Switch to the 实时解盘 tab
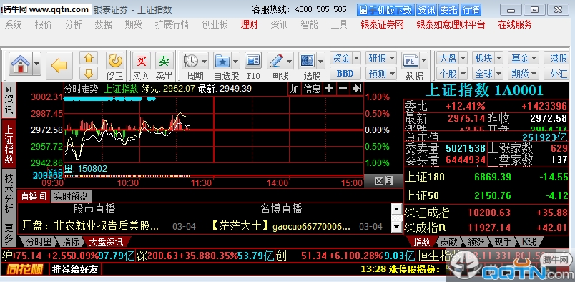575x282 pixels. click(x=71, y=196)
